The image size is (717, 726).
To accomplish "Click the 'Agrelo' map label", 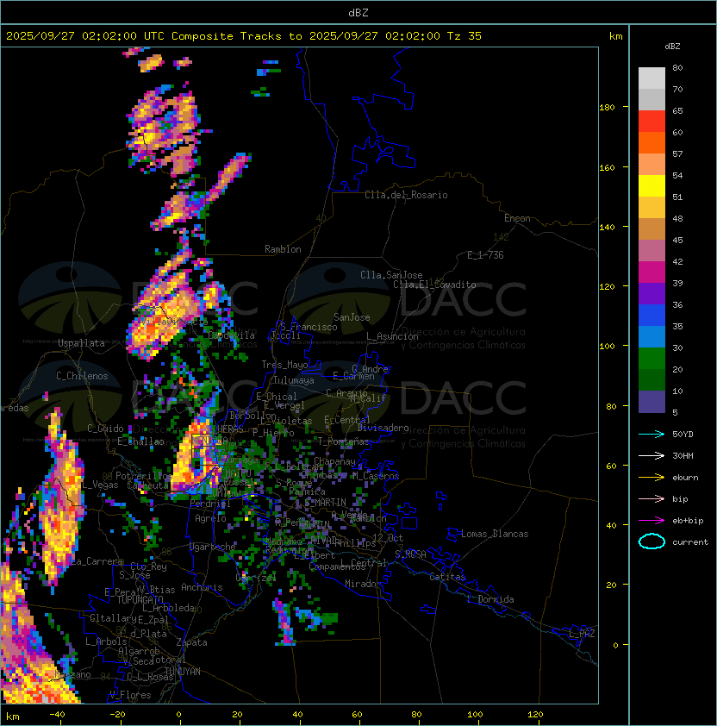I will click(210, 518).
